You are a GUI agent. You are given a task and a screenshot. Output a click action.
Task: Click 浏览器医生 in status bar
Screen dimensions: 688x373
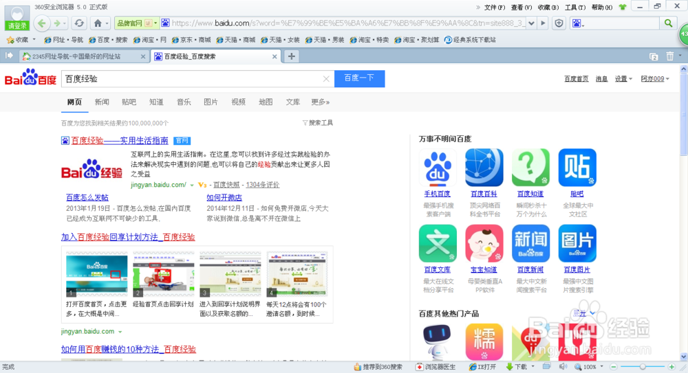[x=436, y=367]
